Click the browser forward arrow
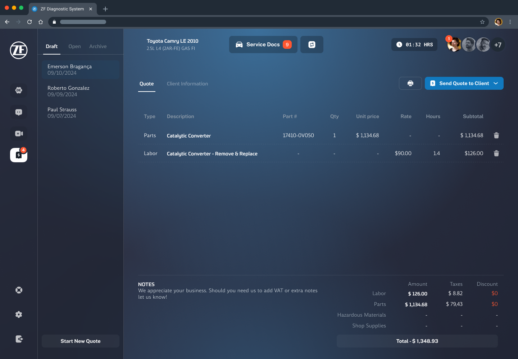The image size is (518, 359). (18, 22)
